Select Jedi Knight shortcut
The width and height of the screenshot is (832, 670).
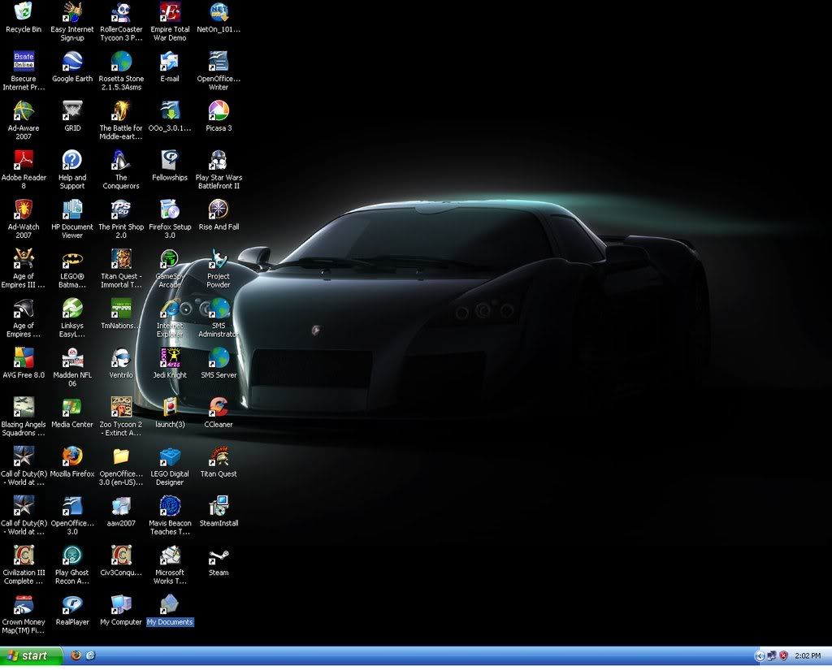(170, 357)
